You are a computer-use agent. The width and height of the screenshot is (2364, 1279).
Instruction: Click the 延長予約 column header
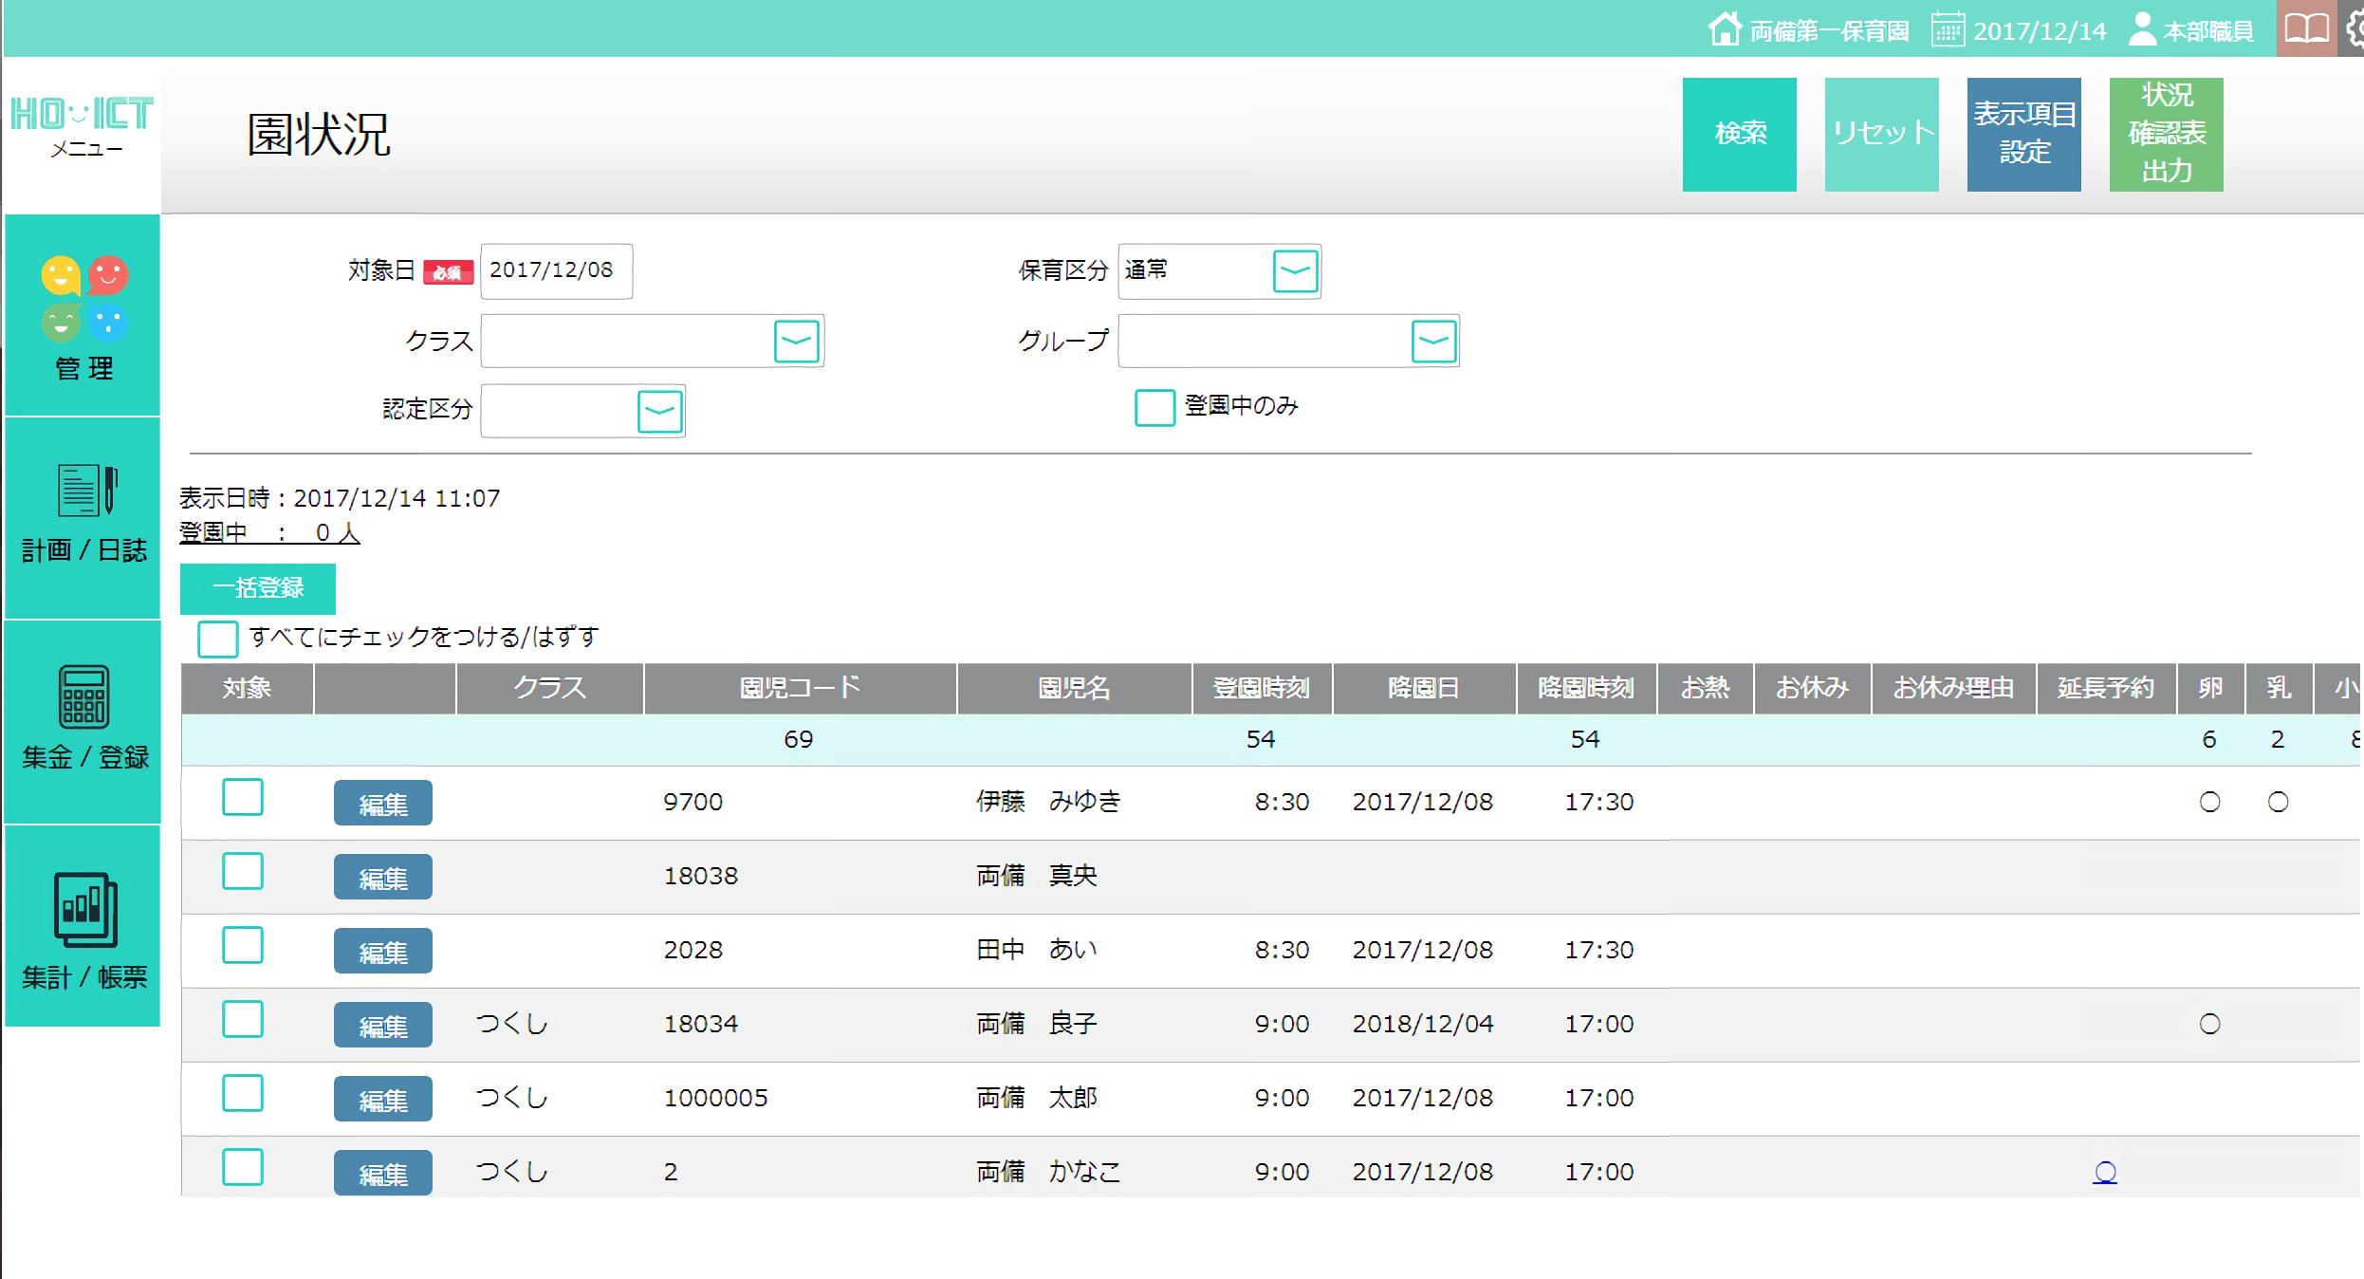(2106, 688)
